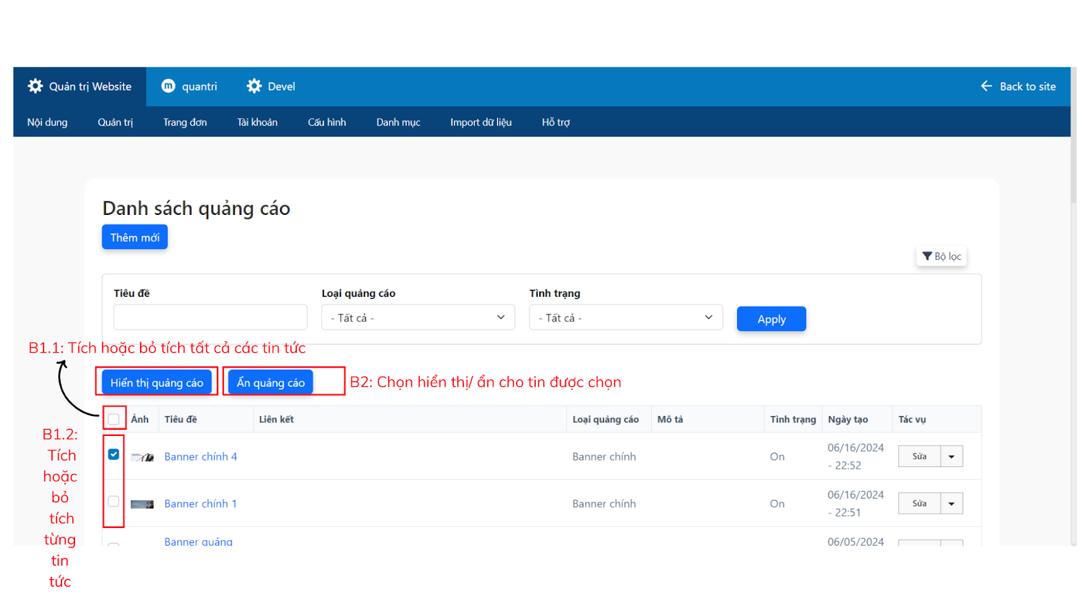Click the Banner chính 1 thumbnail image
This screenshot has width=1092, height=614.
tap(143, 504)
